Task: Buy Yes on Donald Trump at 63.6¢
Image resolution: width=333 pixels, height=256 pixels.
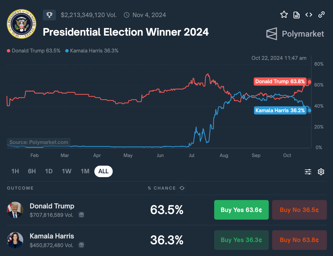Action: click(241, 210)
